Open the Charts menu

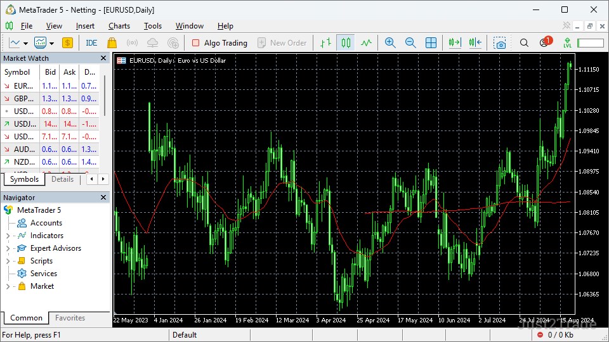point(119,26)
